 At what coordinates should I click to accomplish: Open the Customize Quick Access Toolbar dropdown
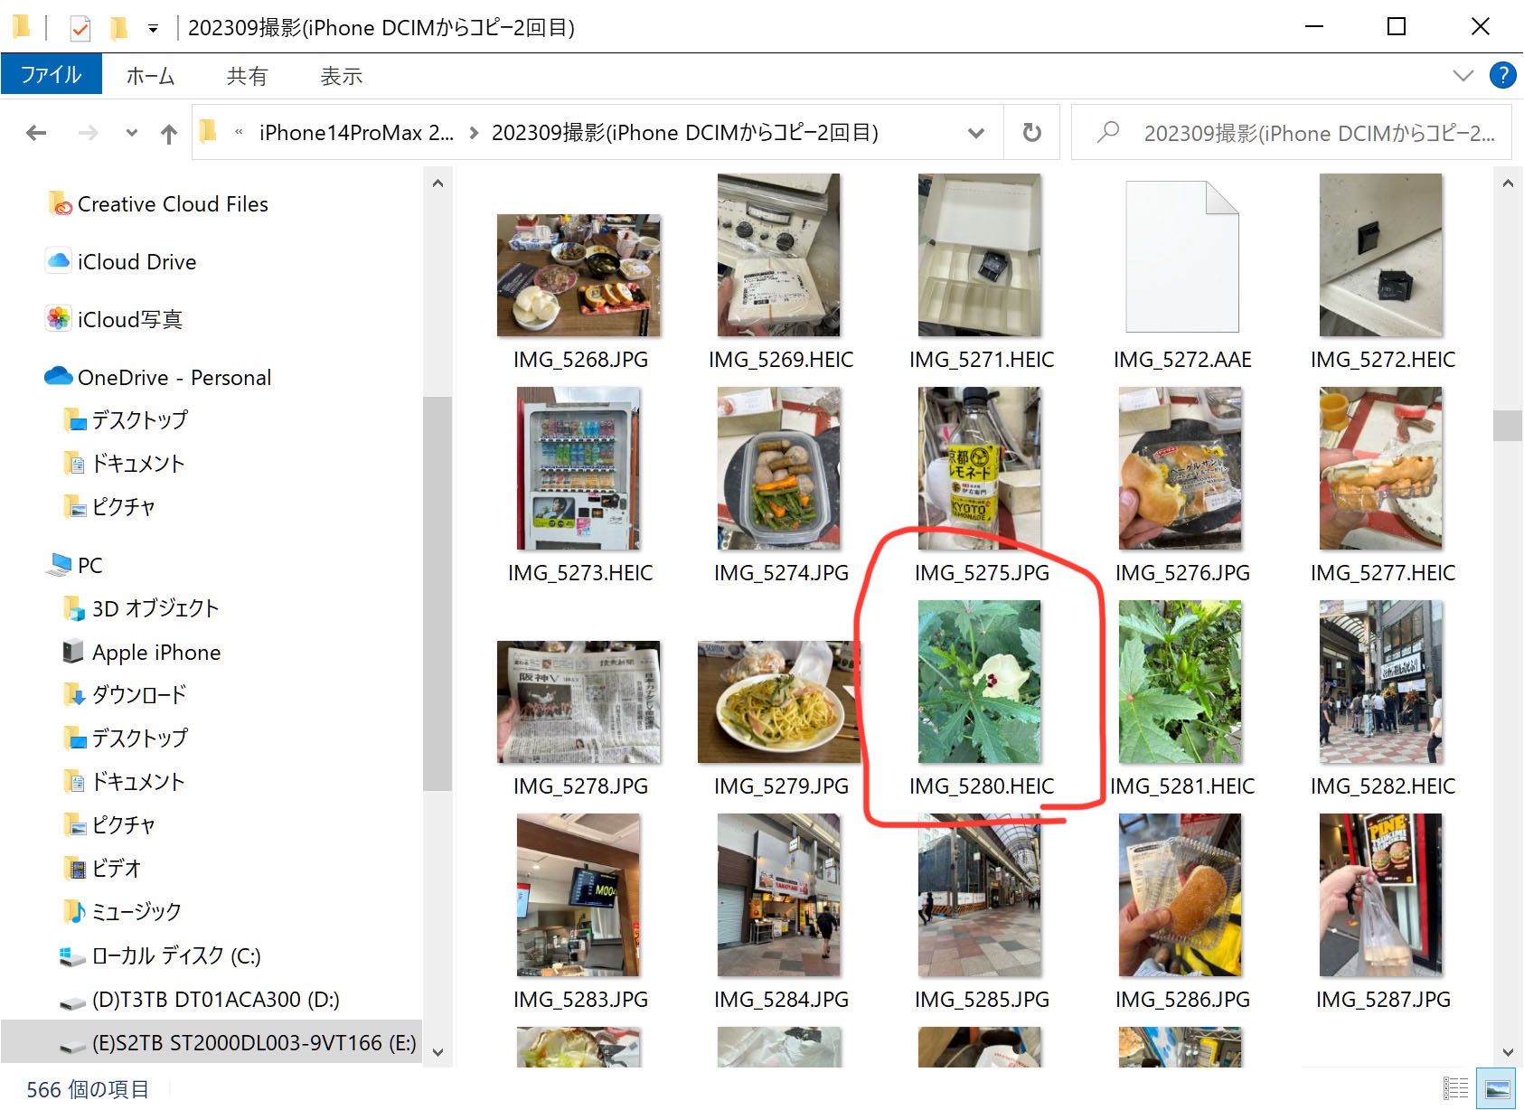tap(154, 29)
